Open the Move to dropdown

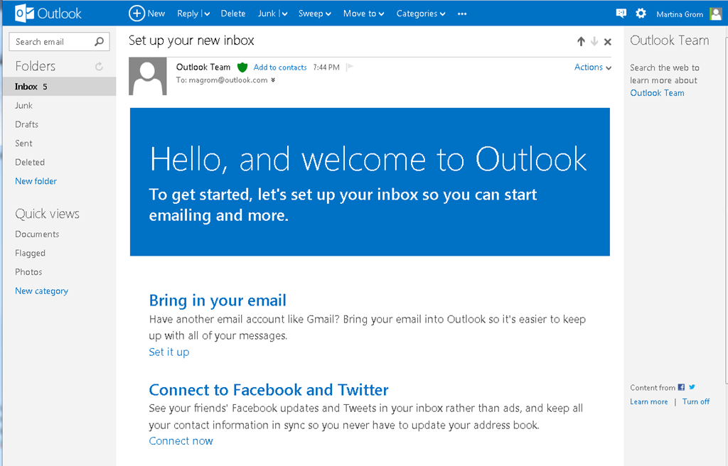point(363,13)
